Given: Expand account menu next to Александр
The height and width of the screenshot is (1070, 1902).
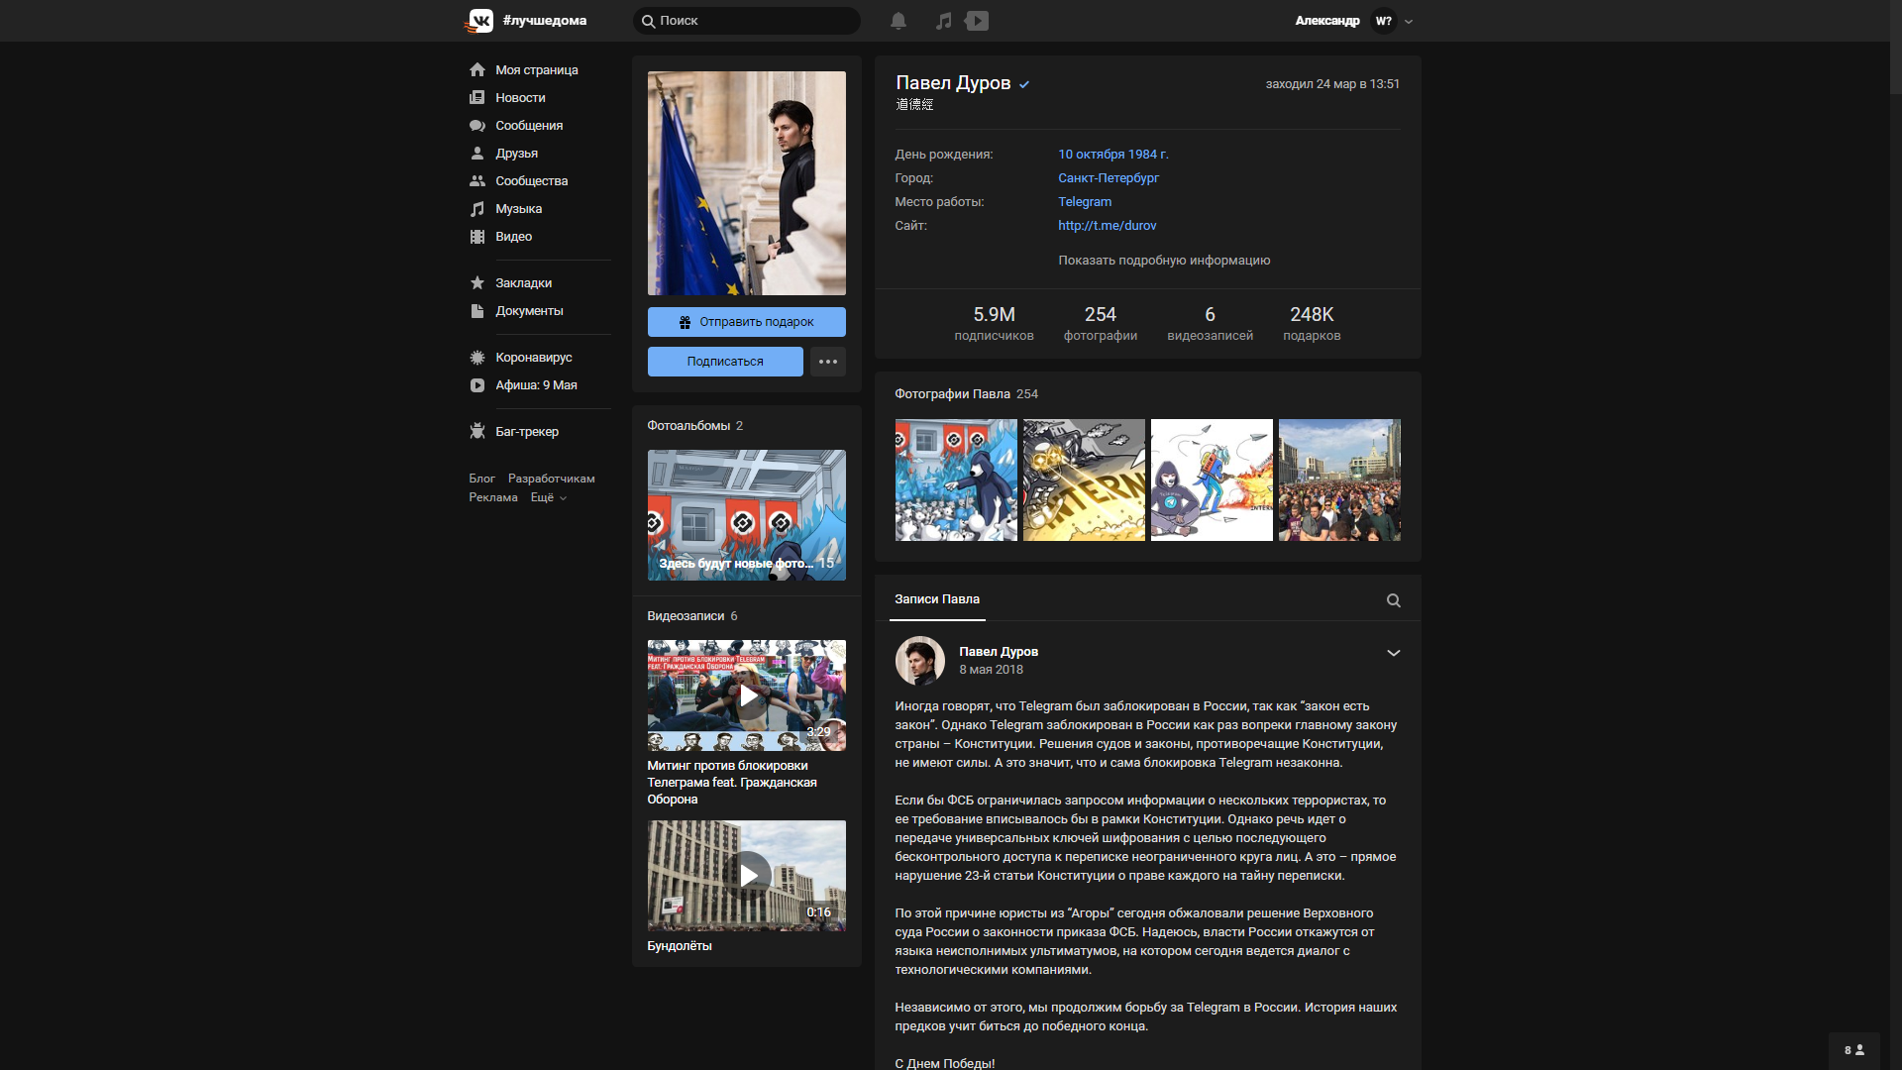Looking at the screenshot, I should coord(1409,22).
